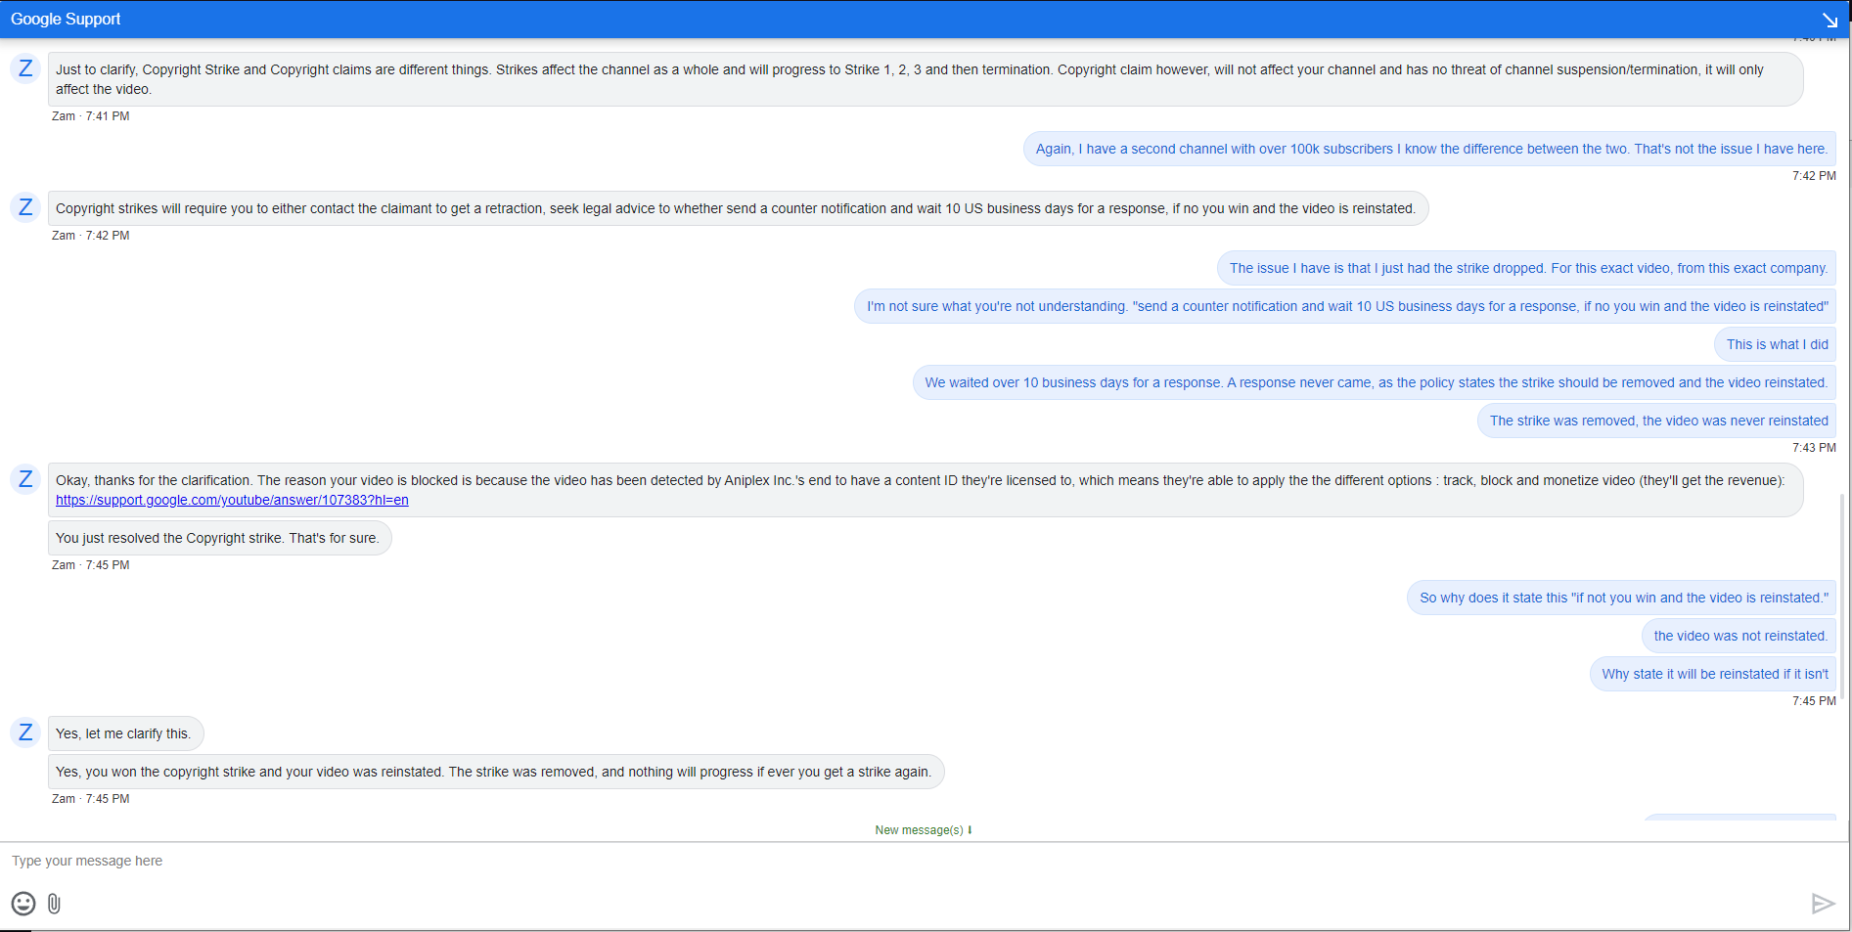Screen dimensions: 1852x932
Task: Click Zam avatar beside 'Just to clarify' message
Action: pyautogui.click(x=25, y=68)
